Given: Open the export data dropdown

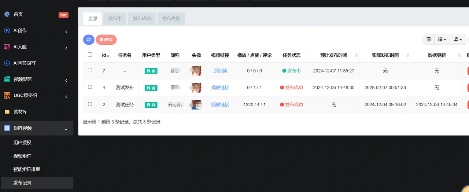Looking at the screenshot, I should pyautogui.click(x=458, y=40).
